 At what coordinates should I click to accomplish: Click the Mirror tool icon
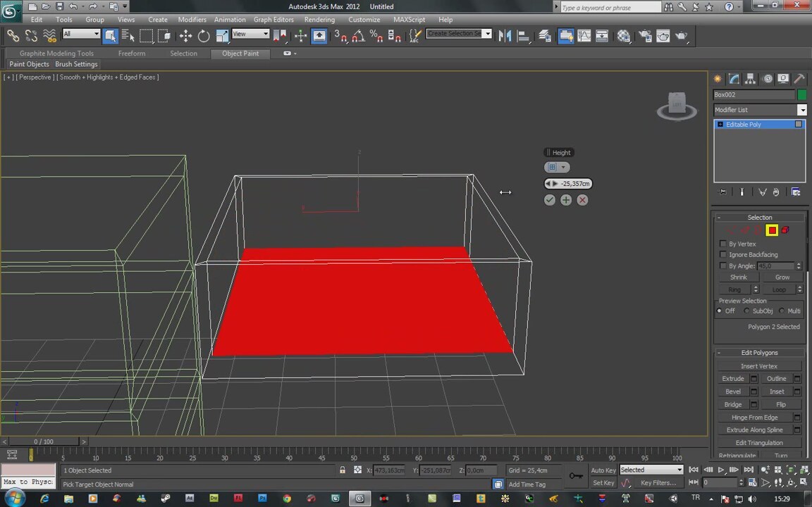tap(505, 36)
